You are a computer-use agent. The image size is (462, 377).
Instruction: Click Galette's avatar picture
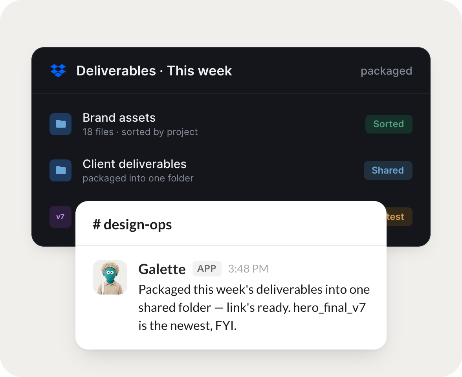(110, 277)
